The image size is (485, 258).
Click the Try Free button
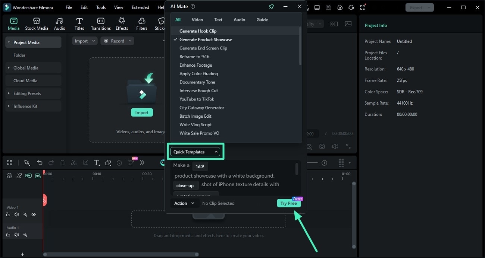click(289, 203)
